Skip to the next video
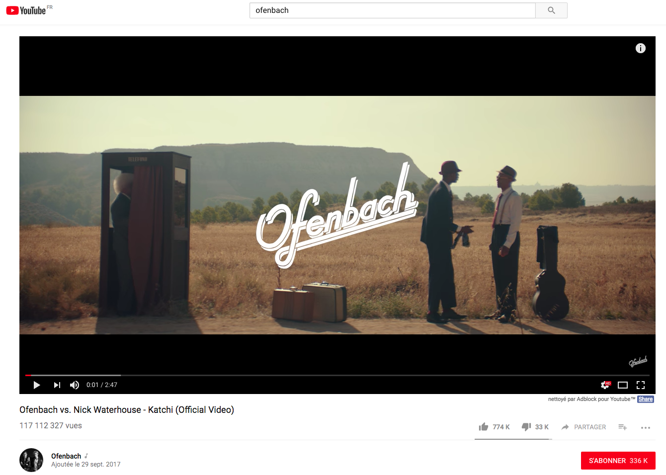 coord(57,385)
